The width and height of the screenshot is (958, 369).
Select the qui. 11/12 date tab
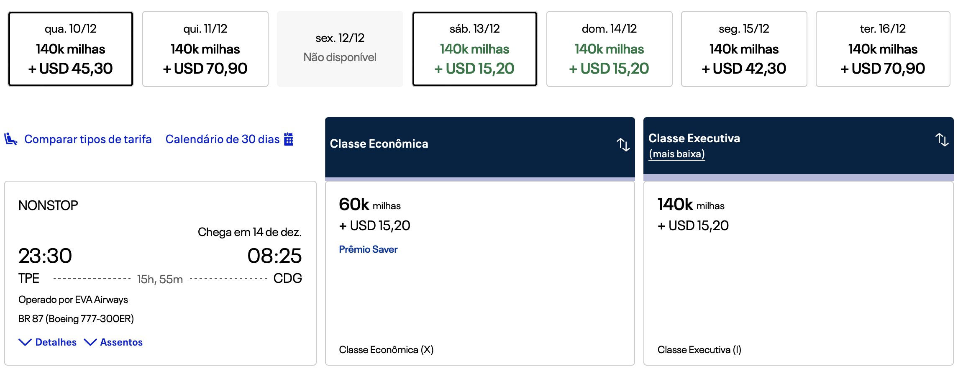point(205,49)
